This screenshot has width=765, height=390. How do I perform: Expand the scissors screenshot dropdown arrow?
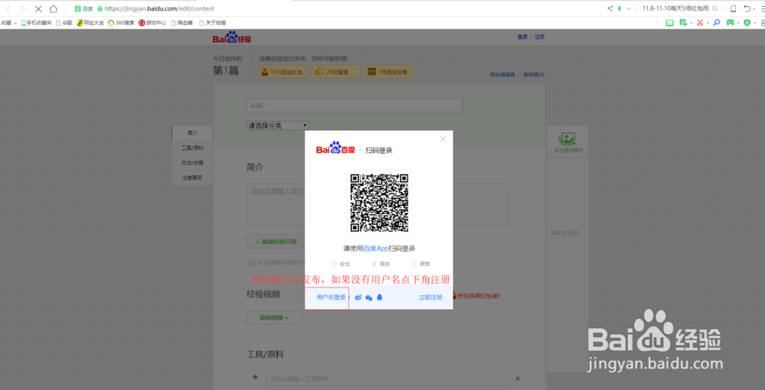[707, 23]
